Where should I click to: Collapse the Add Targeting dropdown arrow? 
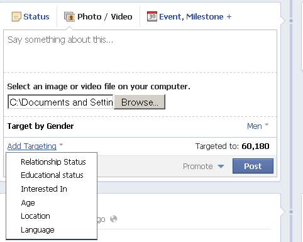click(x=61, y=145)
